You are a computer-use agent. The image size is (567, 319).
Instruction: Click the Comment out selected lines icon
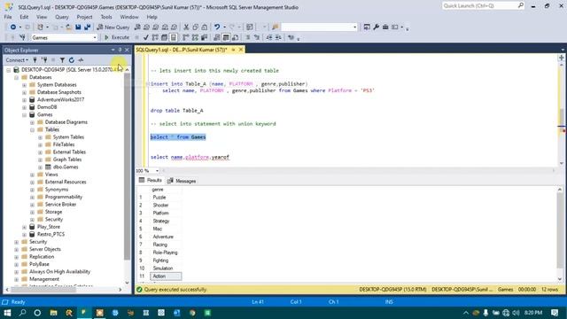[x=248, y=37]
